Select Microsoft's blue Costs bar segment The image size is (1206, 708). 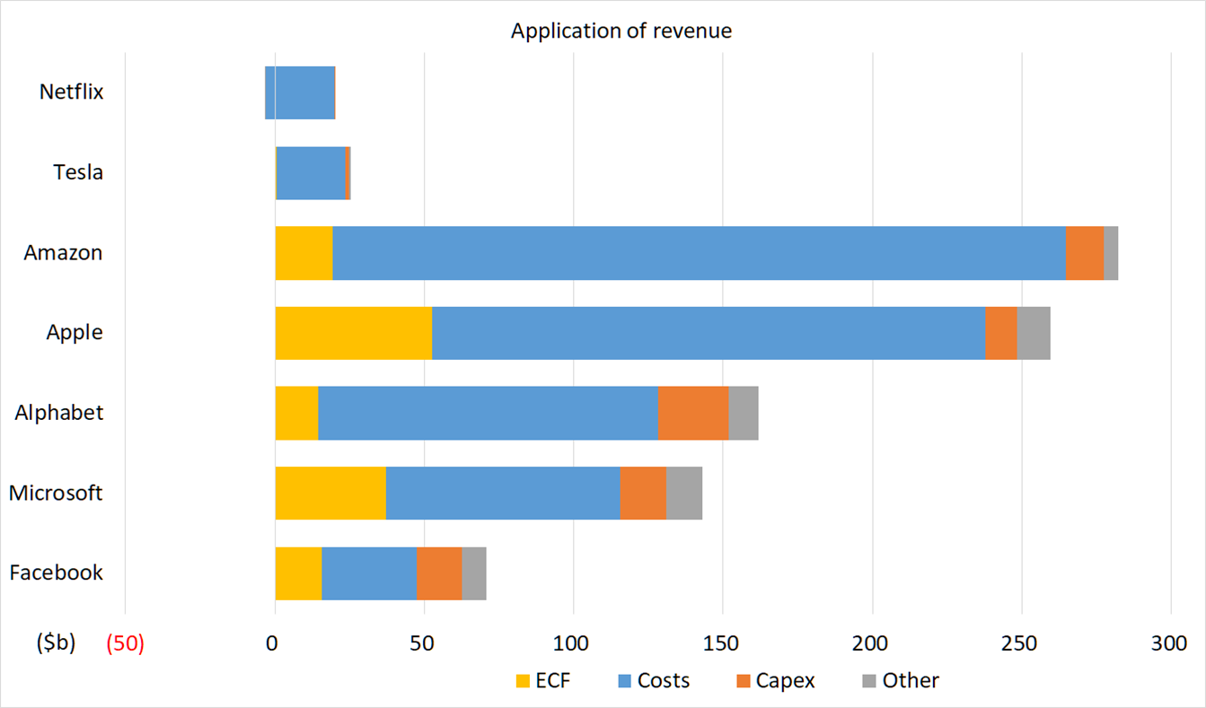coord(503,493)
